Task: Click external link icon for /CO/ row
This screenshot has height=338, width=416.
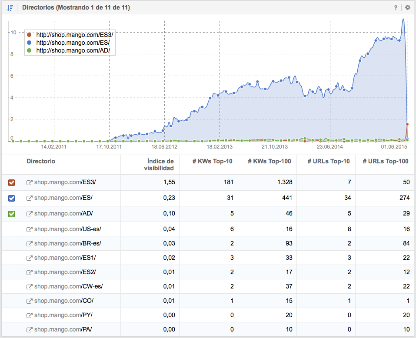Action: 29,301
